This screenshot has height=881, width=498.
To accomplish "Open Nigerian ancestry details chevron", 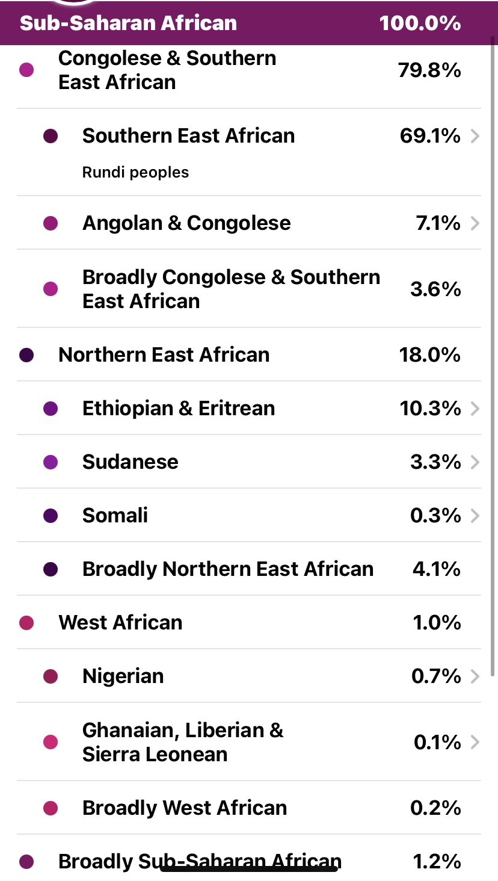I will pyautogui.click(x=475, y=677).
